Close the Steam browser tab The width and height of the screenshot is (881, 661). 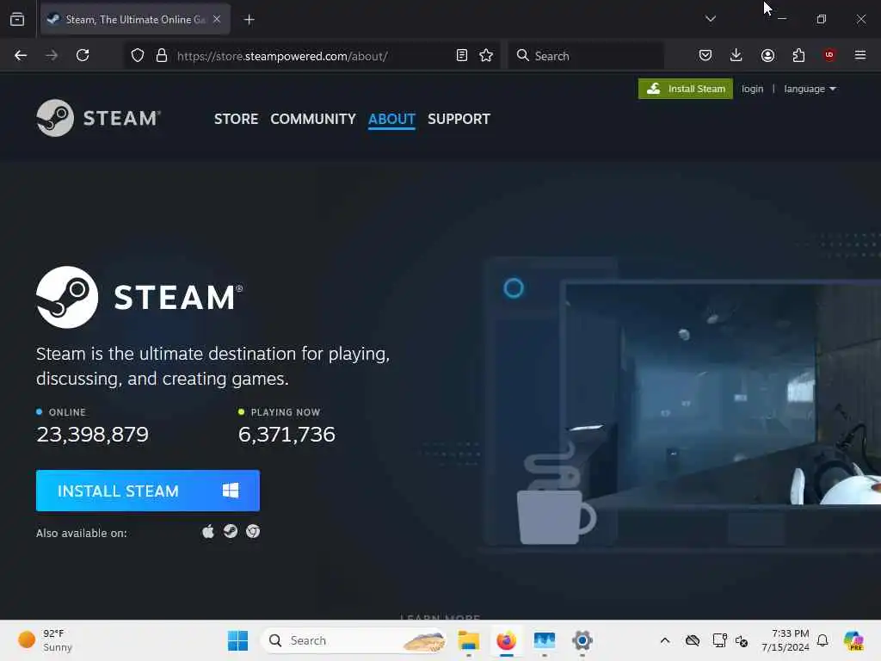pyautogui.click(x=217, y=19)
